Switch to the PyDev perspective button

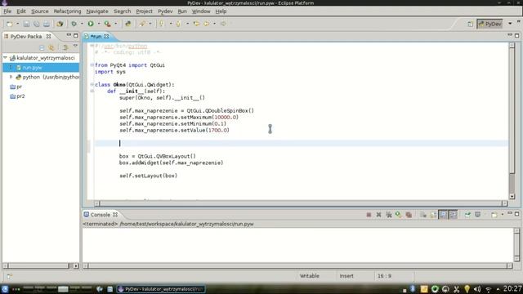(x=489, y=24)
